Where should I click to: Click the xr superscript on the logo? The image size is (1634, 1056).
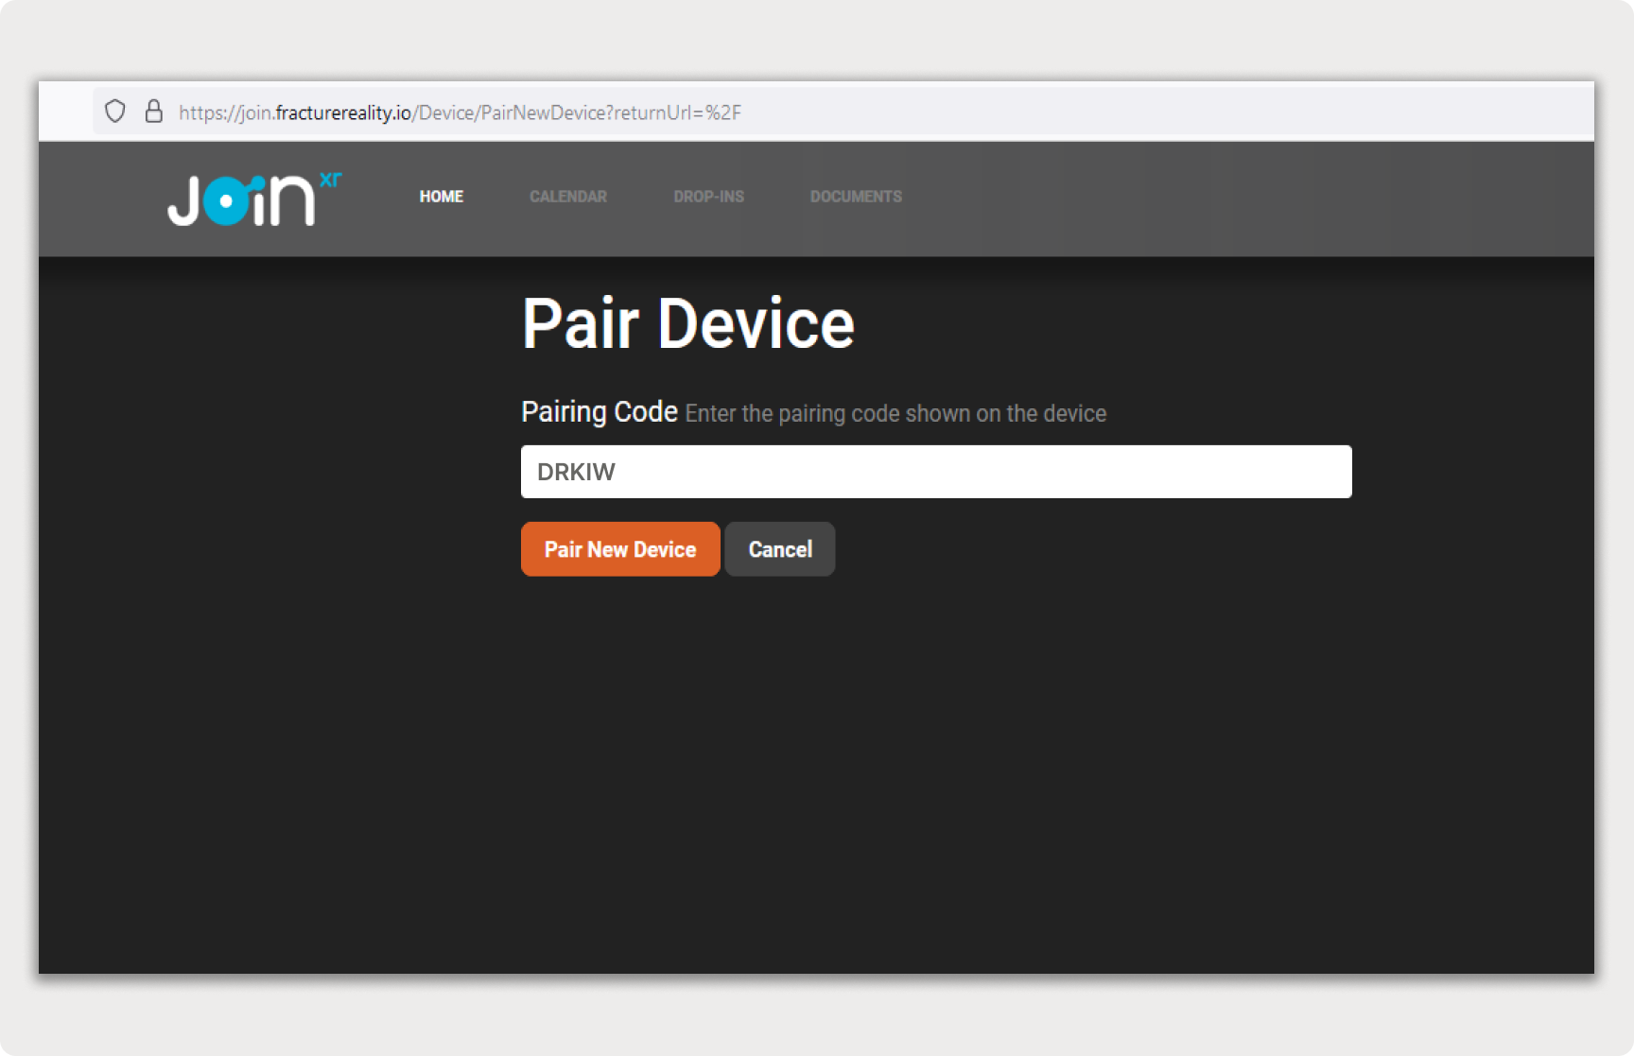[330, 176]
